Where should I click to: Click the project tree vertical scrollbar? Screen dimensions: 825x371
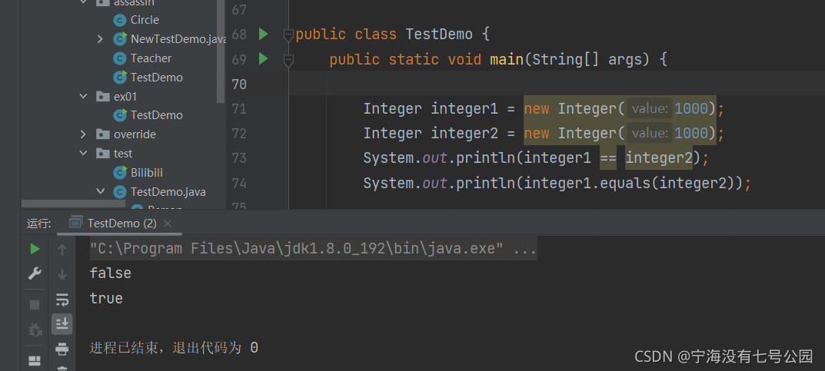221,50
